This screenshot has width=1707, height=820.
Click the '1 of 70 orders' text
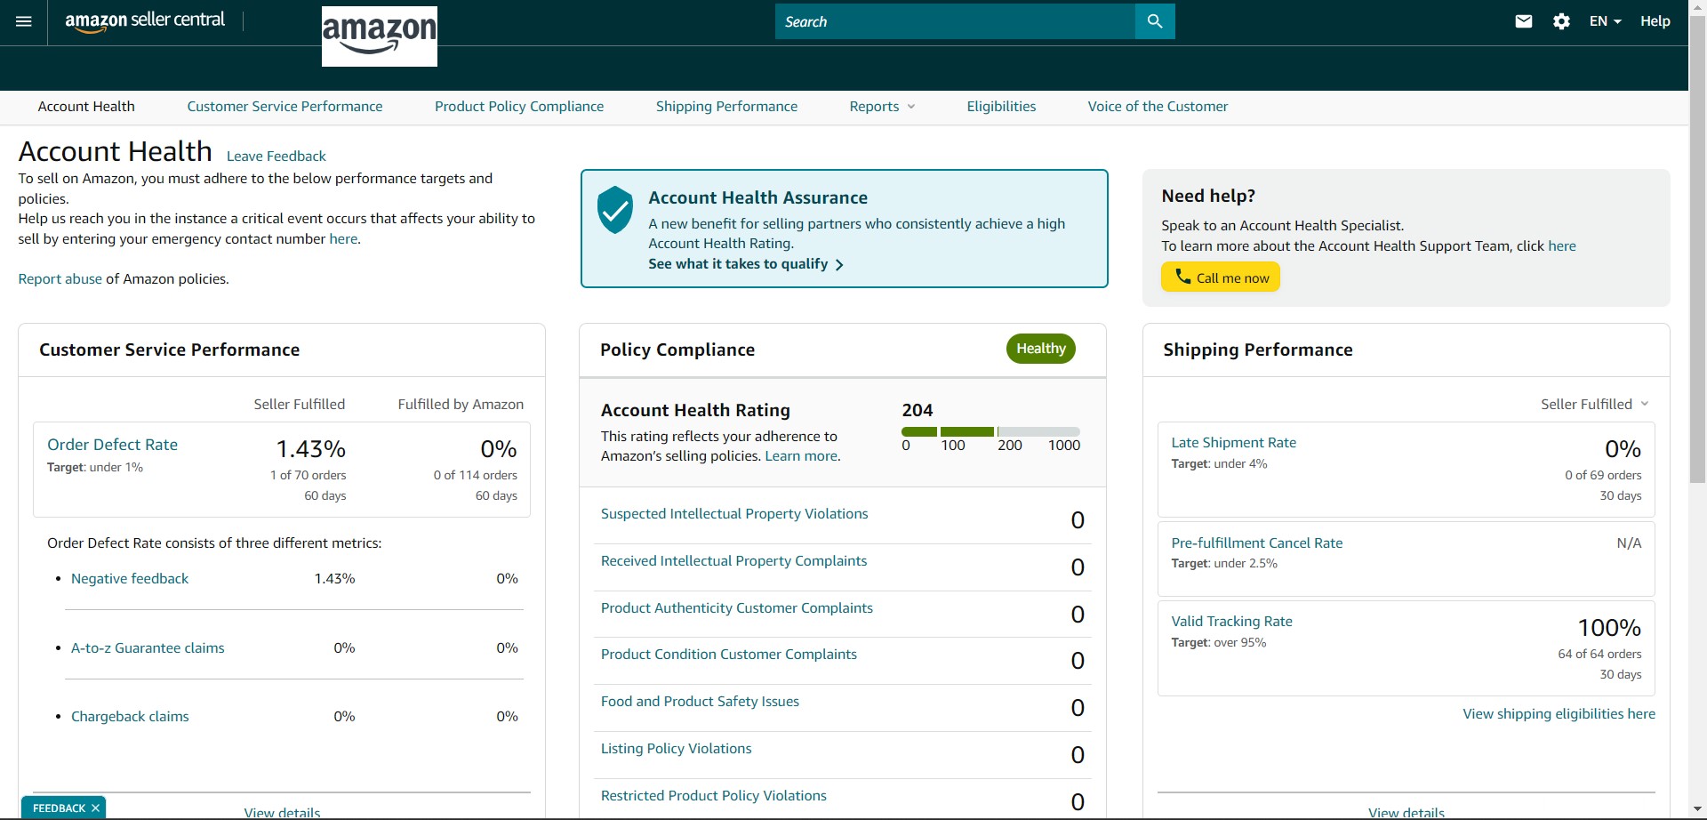[x=308, y=476]
